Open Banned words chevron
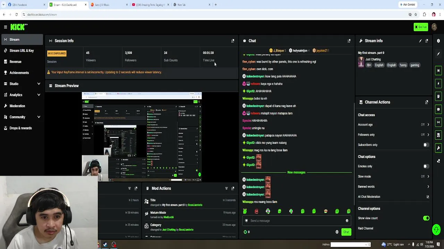The image size is (444, 249). tap(428, 187)
